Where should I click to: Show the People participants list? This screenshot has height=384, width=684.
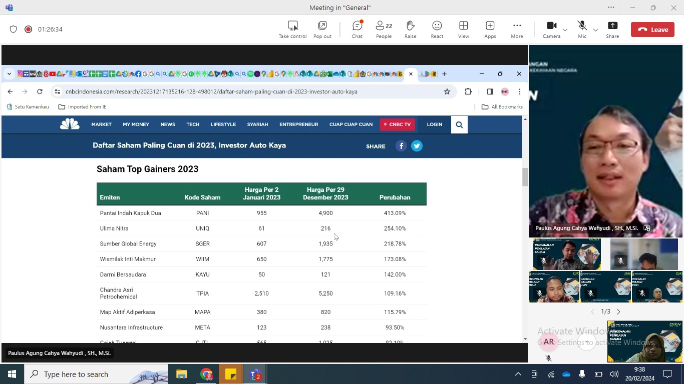tap(384, 29)
